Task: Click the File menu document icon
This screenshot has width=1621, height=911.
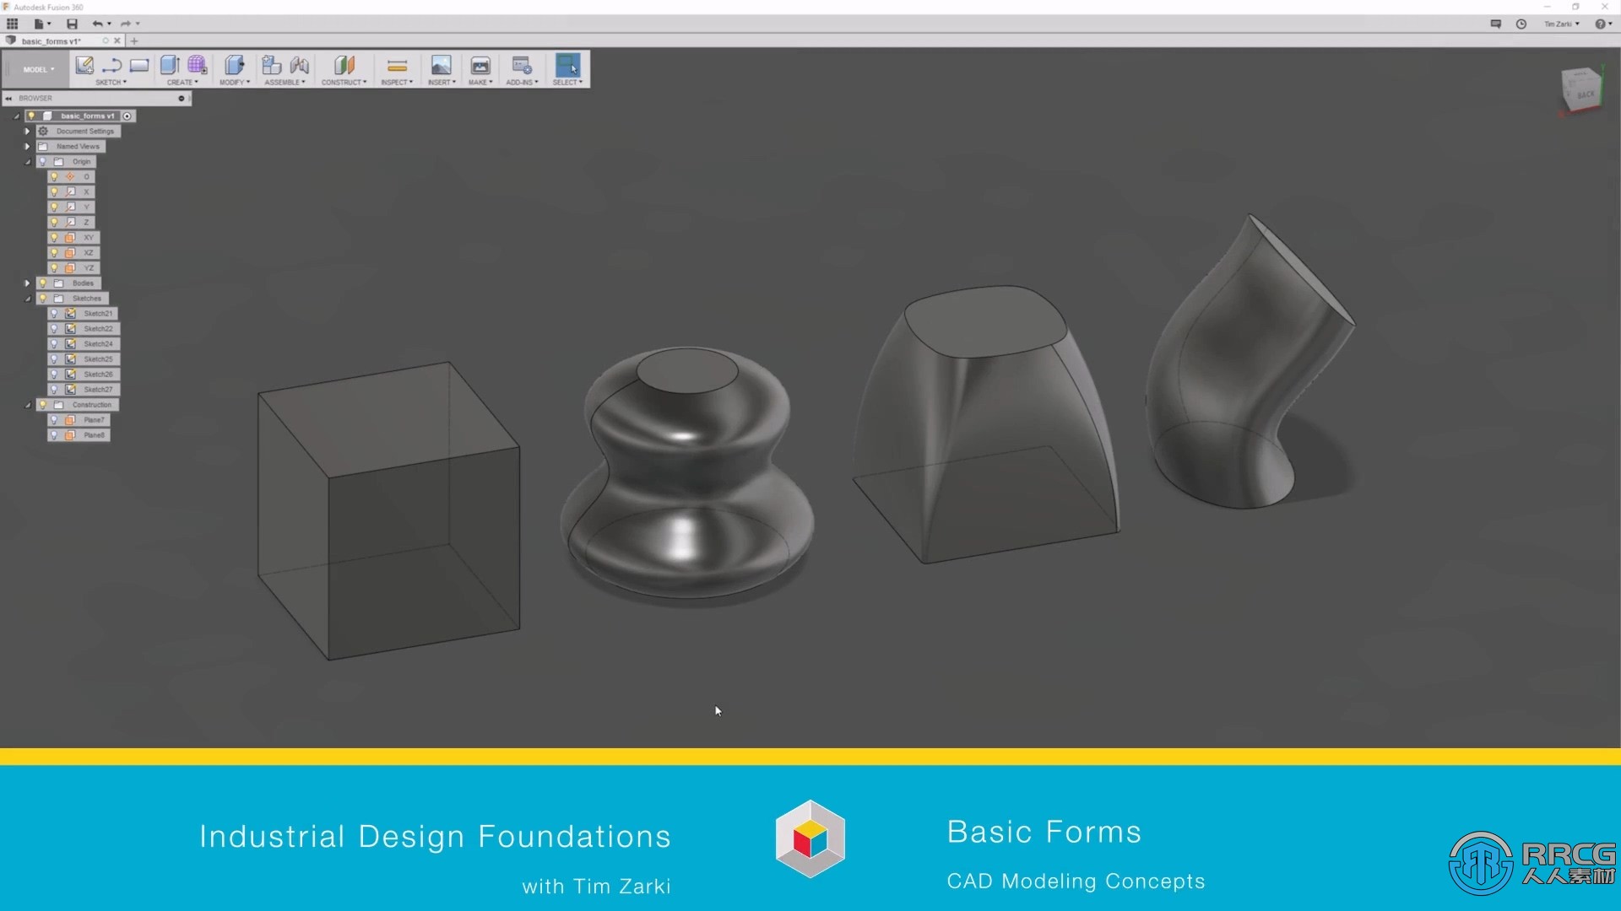Action: point(39,24)
